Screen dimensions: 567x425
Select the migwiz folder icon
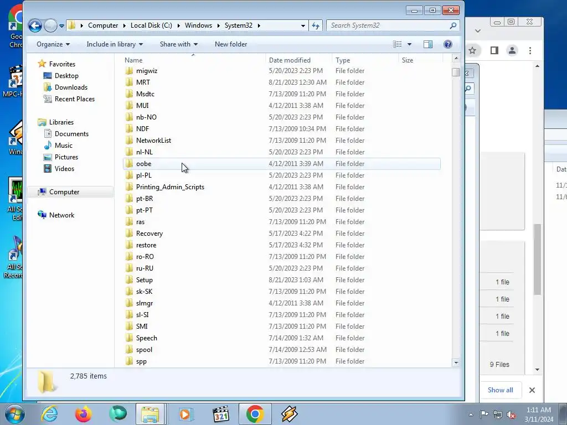click(129, 70)
